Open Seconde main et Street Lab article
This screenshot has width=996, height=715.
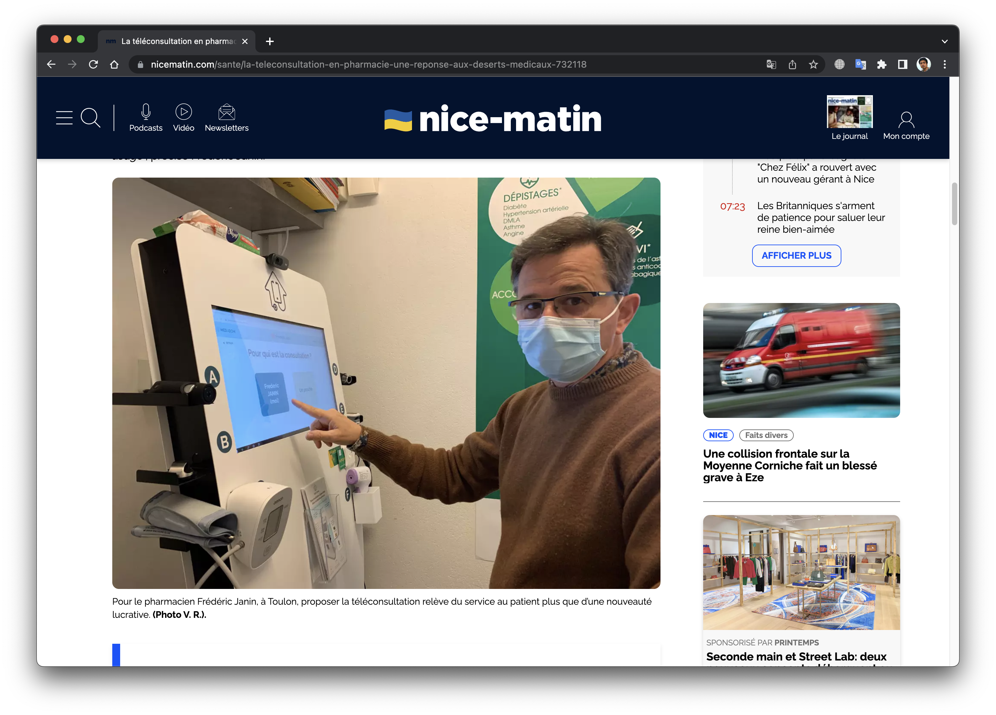pyautogui.click(x=796, y=658)
